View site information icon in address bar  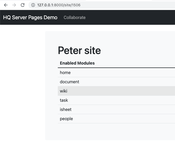pyautogui.click(x=33, y=5)
